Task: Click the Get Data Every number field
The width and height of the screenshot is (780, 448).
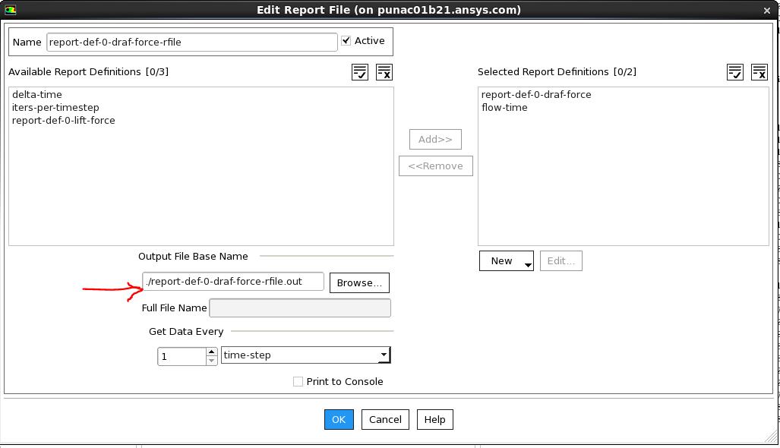Action: (182, 357)
